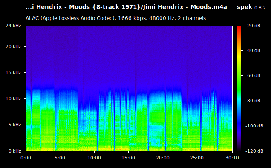Viewport: 271px width, 168px height.
Task: Click the 10 kHz frequency axis label
Action: click(x=13, y=98)
